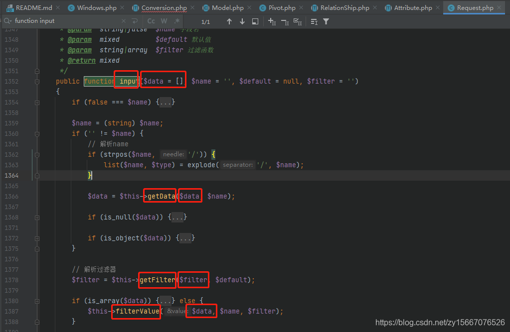Click the RelationShip.php trait icon

315,8
